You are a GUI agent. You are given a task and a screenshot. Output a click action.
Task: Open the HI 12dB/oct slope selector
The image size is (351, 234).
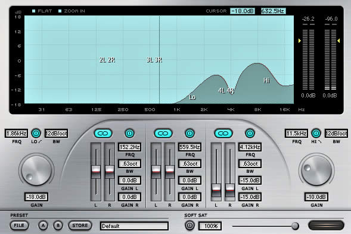point(336,134)
